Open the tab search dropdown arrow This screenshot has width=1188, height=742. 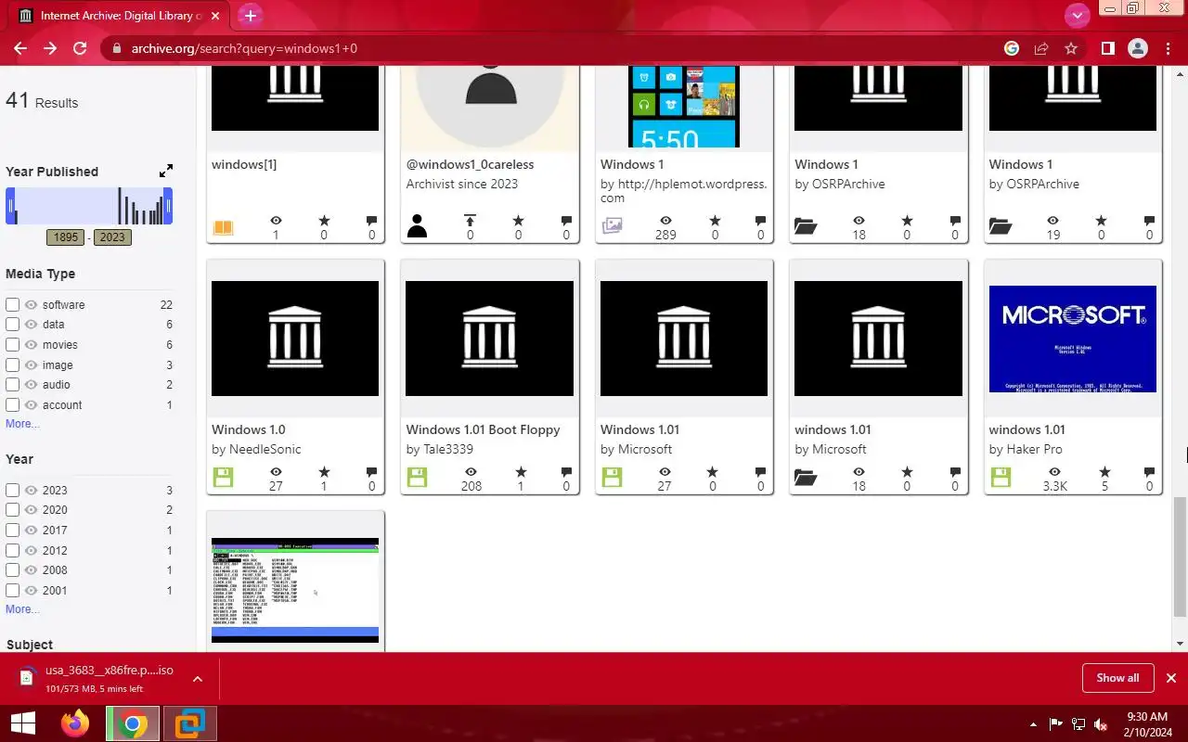[x=1077, y=15]
